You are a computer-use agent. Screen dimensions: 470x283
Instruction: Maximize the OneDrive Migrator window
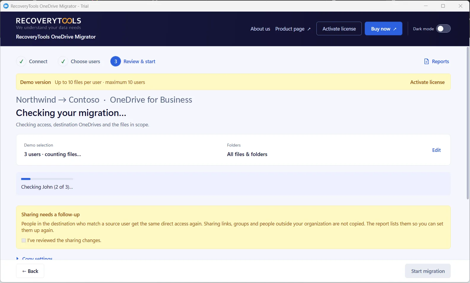click(x=443, y=6)
